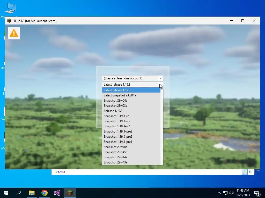Screen dimensions: 265x198
Task: Switch Explorer window to large thumbnails view
Action: (251, 172)
